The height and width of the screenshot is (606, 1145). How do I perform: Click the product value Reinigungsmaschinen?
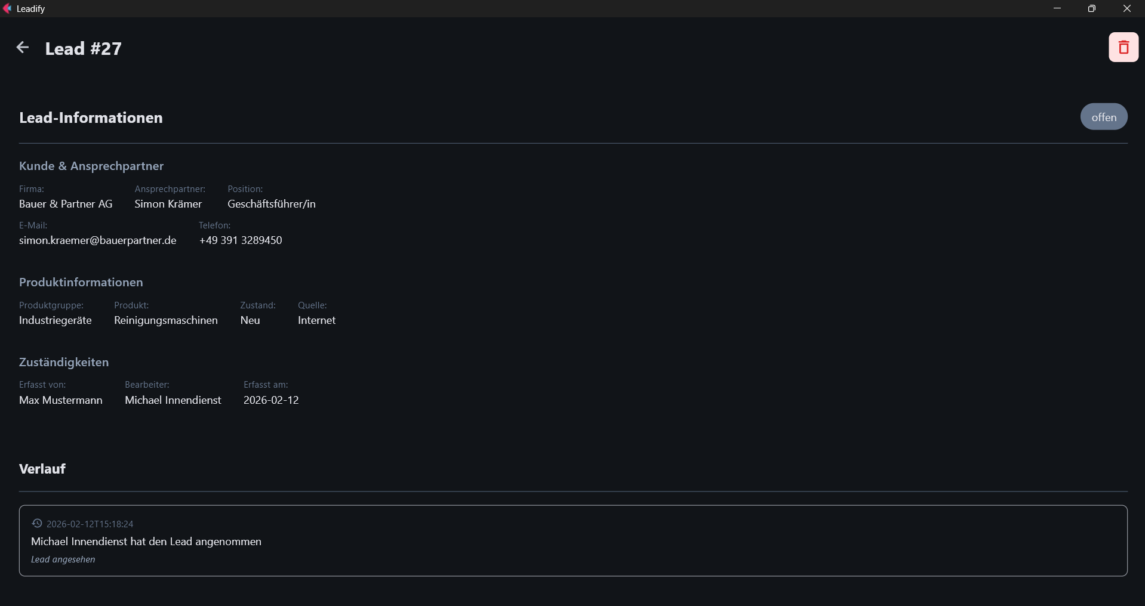(165, 320)
